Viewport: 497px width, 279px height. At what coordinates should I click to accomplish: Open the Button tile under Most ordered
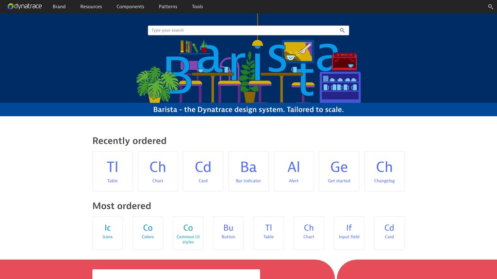pos(228,233)
